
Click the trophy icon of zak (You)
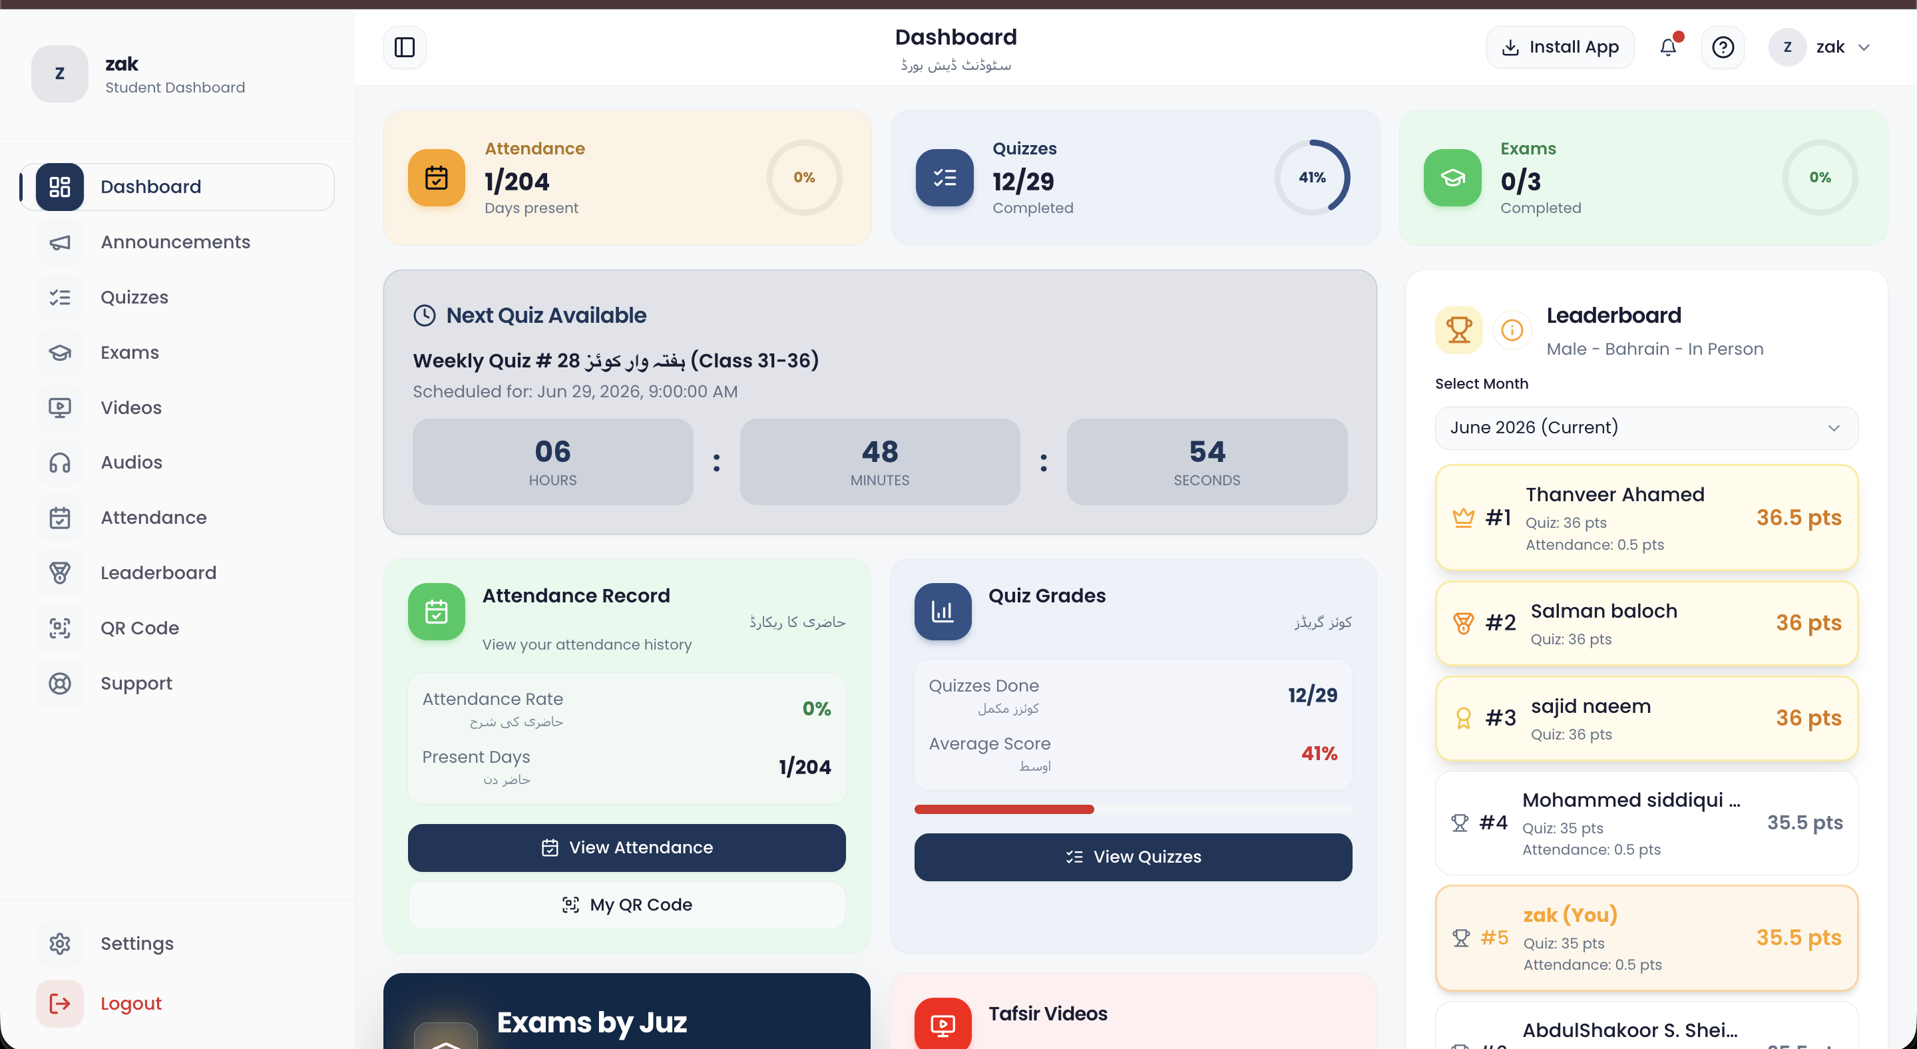point(1460,937)
